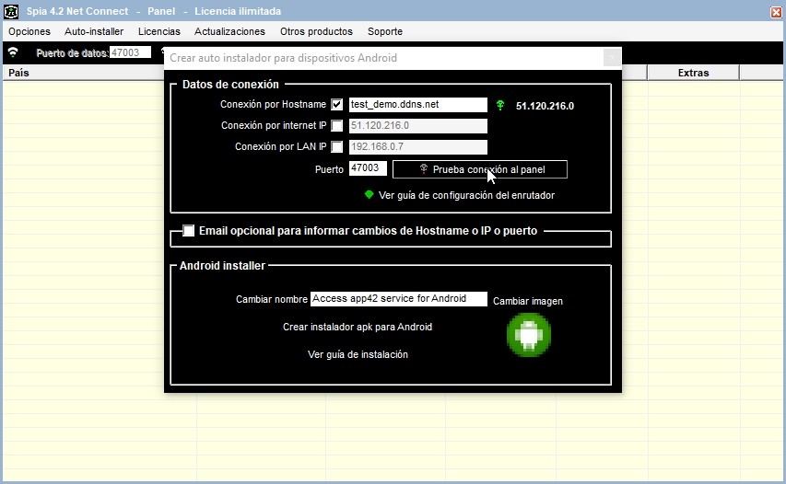Open the Soporte menu
The height and width of the screenshot is (484, 786).
(x=385, y=31)
